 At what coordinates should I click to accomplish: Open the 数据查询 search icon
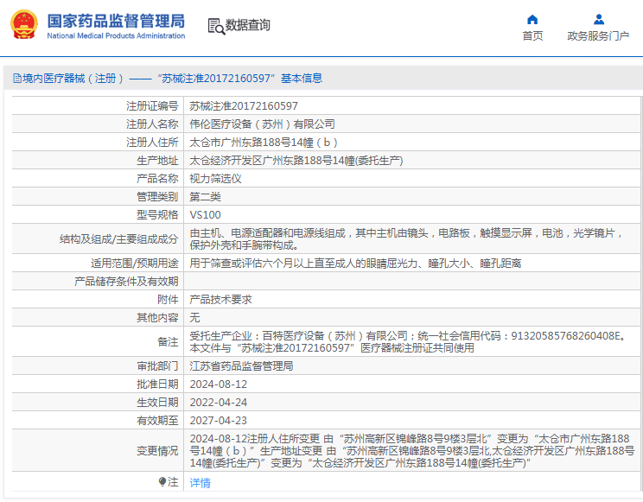[216, 26]
